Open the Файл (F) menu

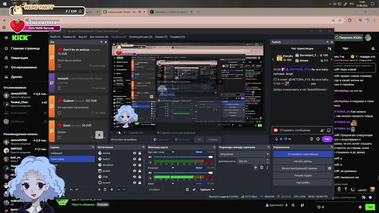click(x=55, y=37)
